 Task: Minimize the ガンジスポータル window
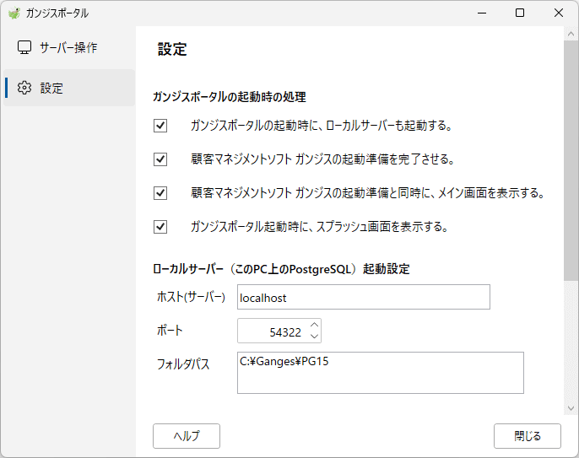point(481,13)
